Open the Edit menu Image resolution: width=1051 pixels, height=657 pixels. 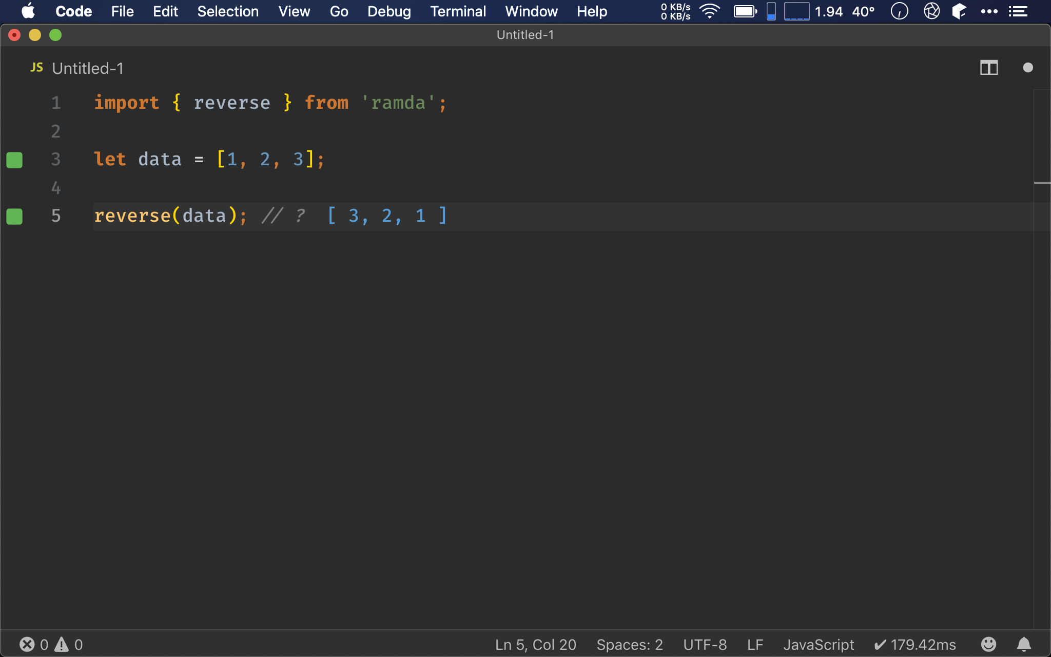click(x=165, y=11)
